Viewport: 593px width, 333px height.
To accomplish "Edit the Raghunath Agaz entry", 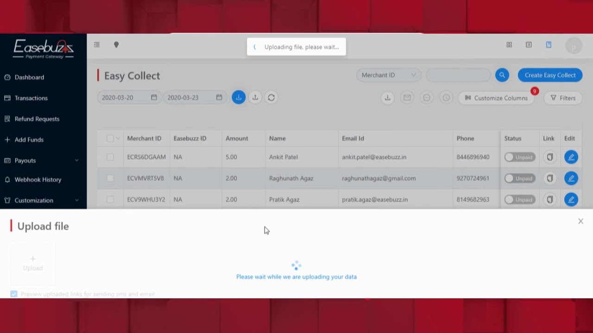I will [571, 178].
